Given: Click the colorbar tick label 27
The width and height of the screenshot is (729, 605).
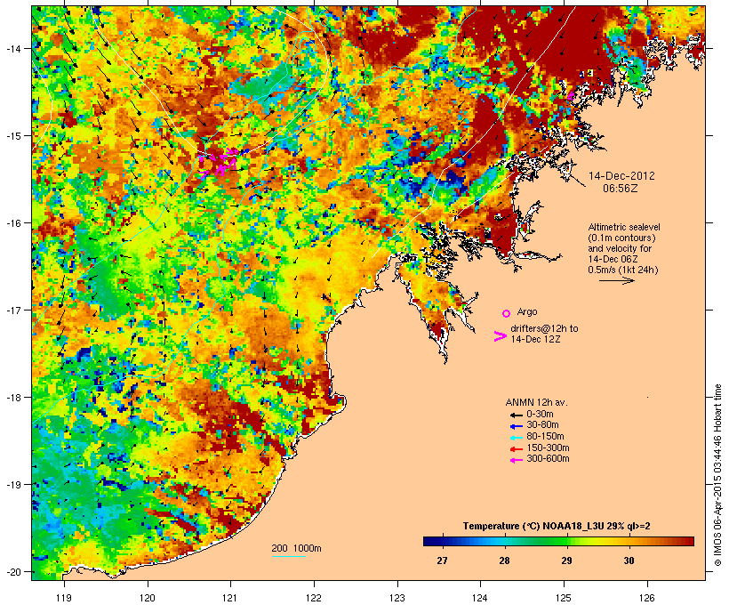Looking at the screenshot, I should (442, 561).
